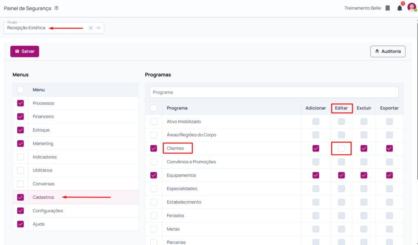Expand the Grupo dropdown chevron

98,28
